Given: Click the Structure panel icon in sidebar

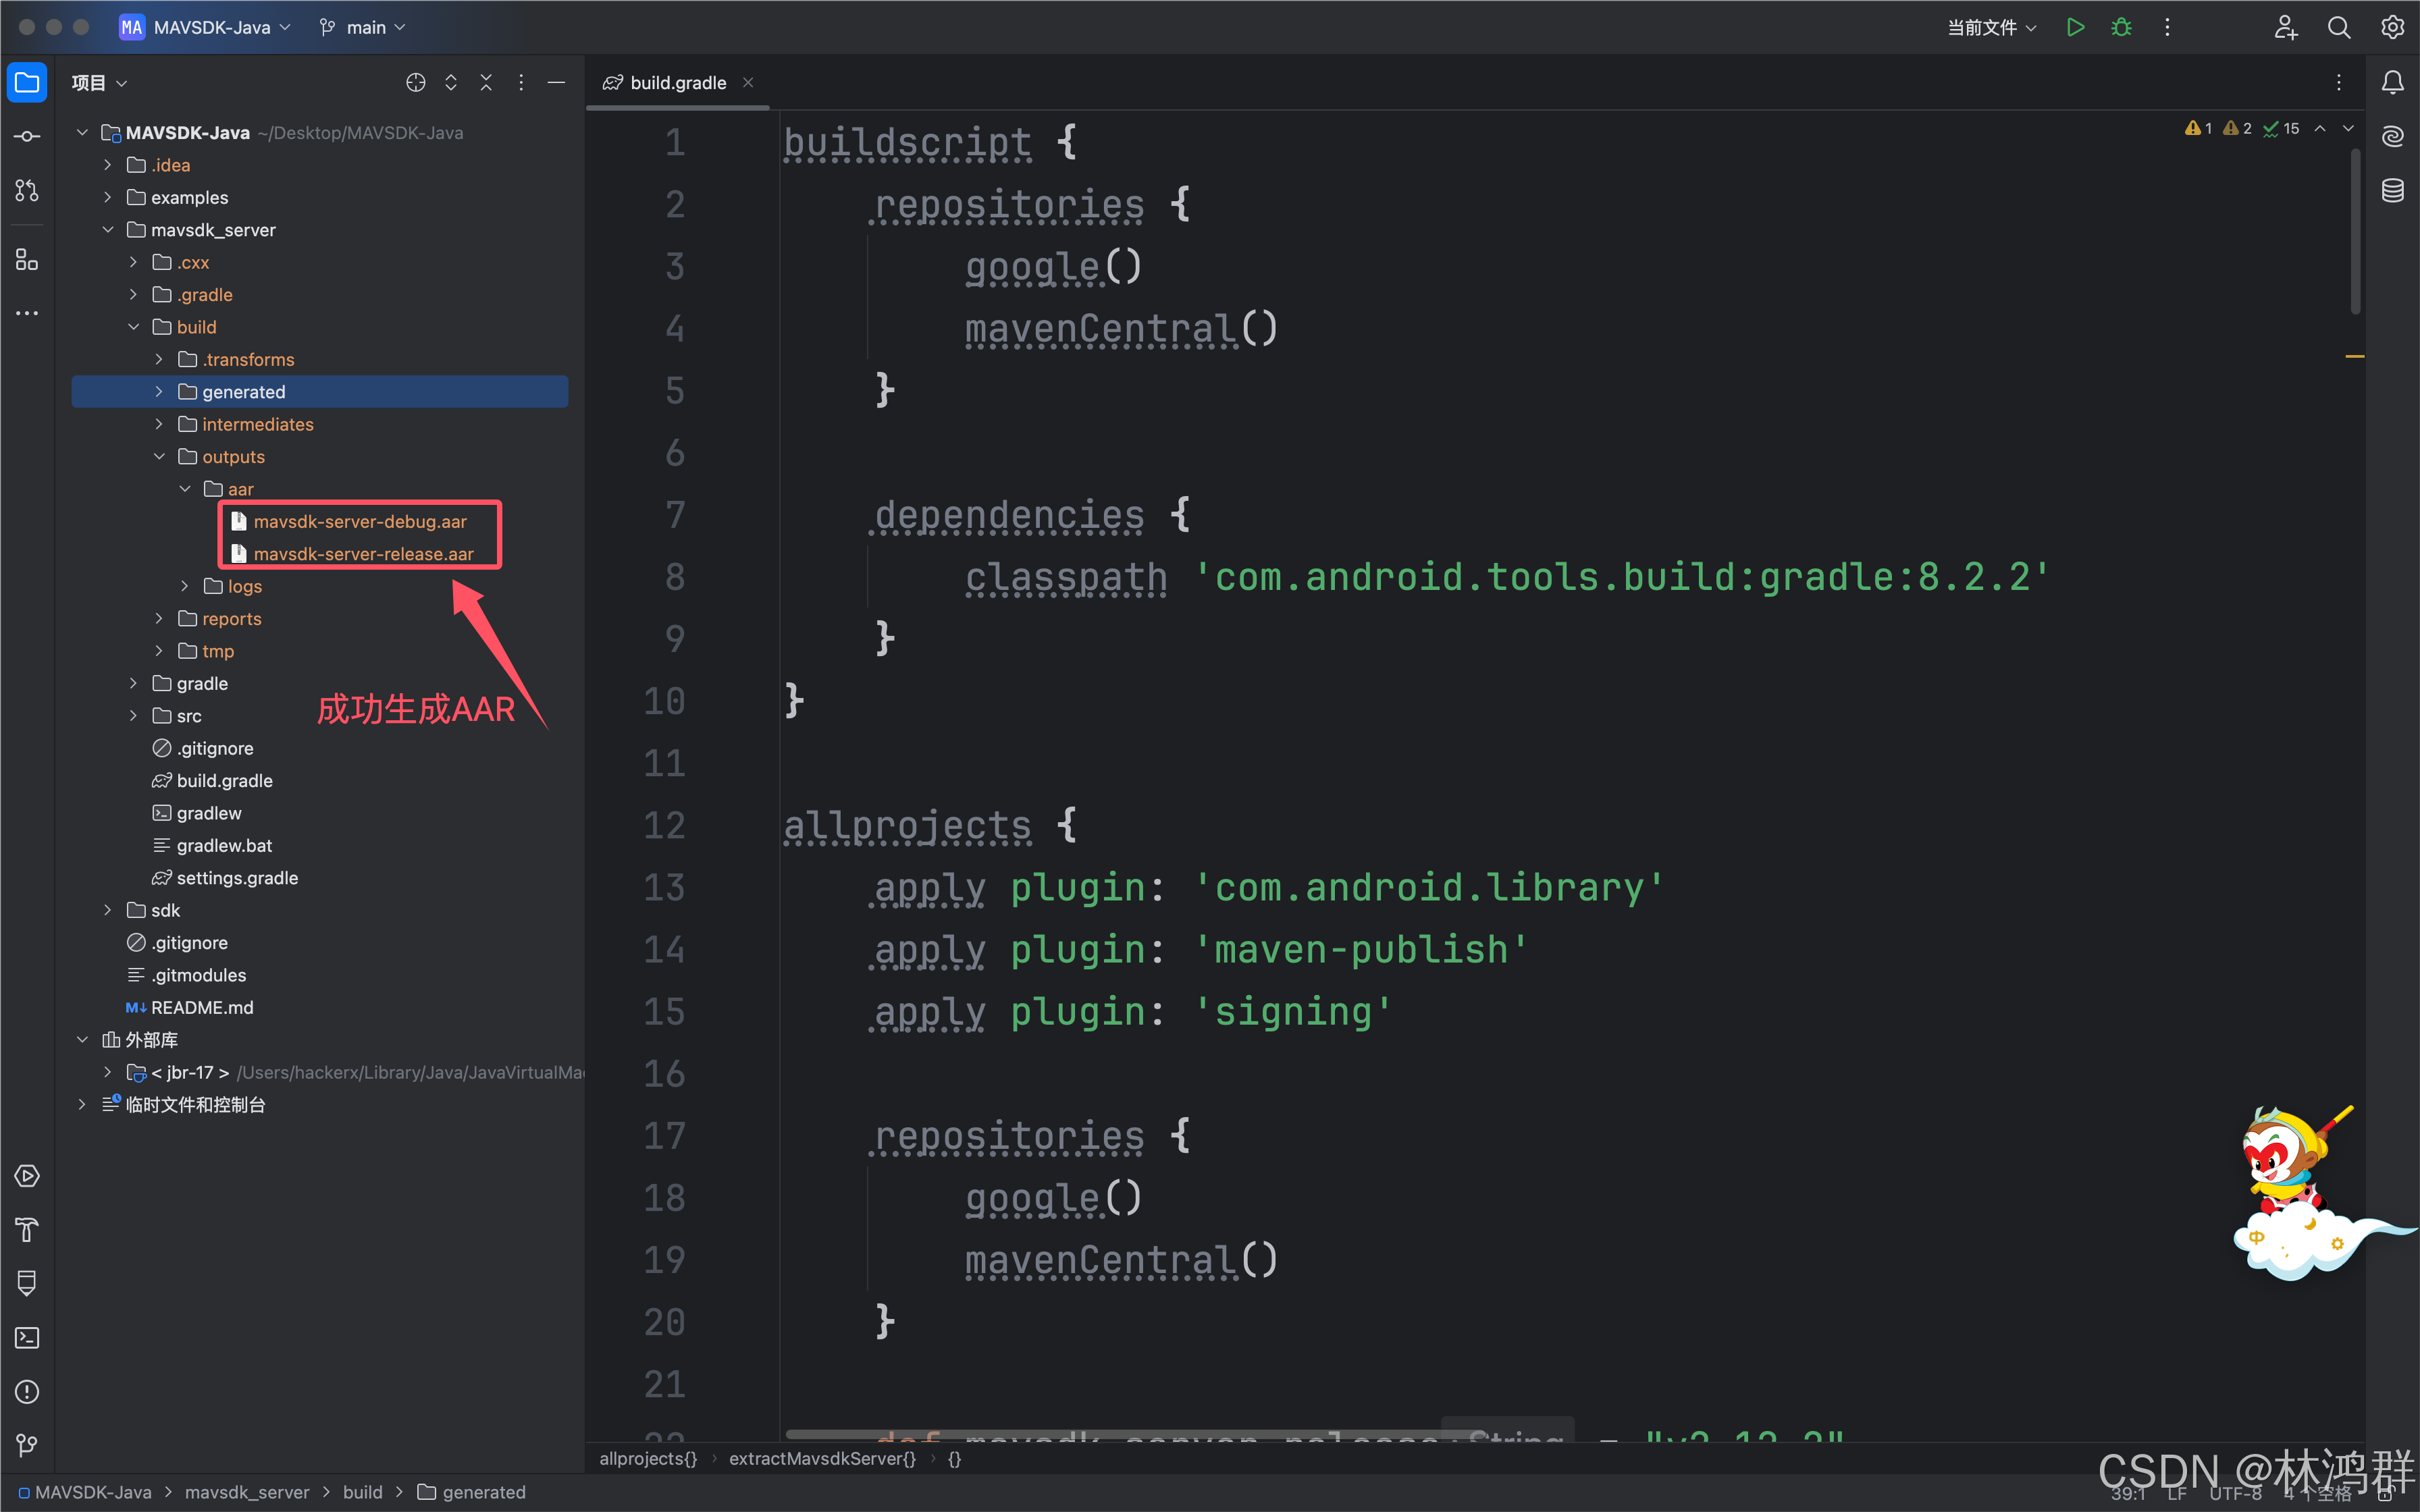Looking at the screenshot, I should pos(26,258).
